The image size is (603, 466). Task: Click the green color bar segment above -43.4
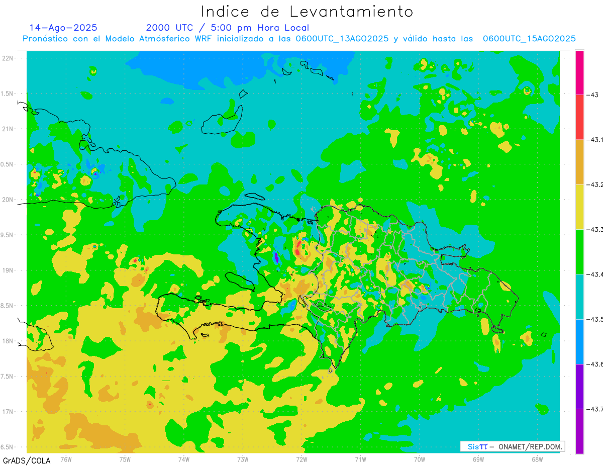click(579, 251)
